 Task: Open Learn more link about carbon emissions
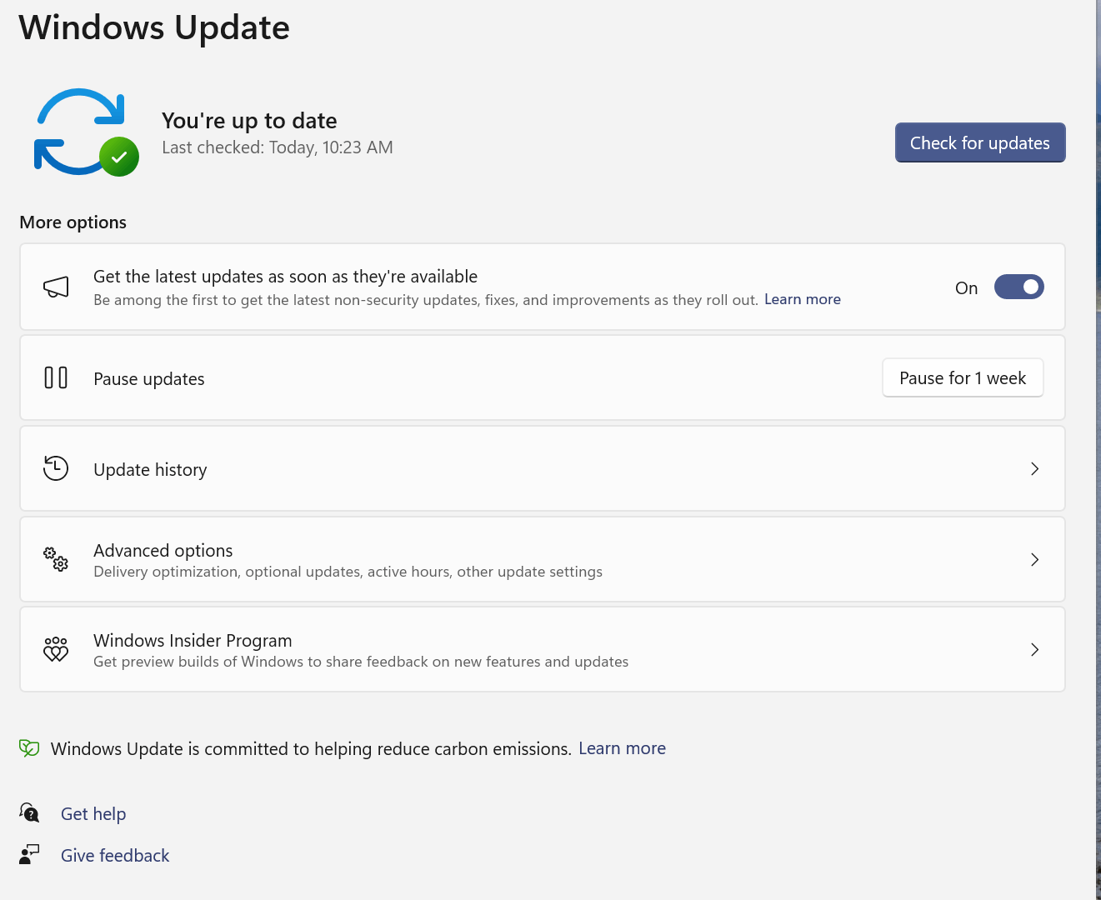(623, 748)
